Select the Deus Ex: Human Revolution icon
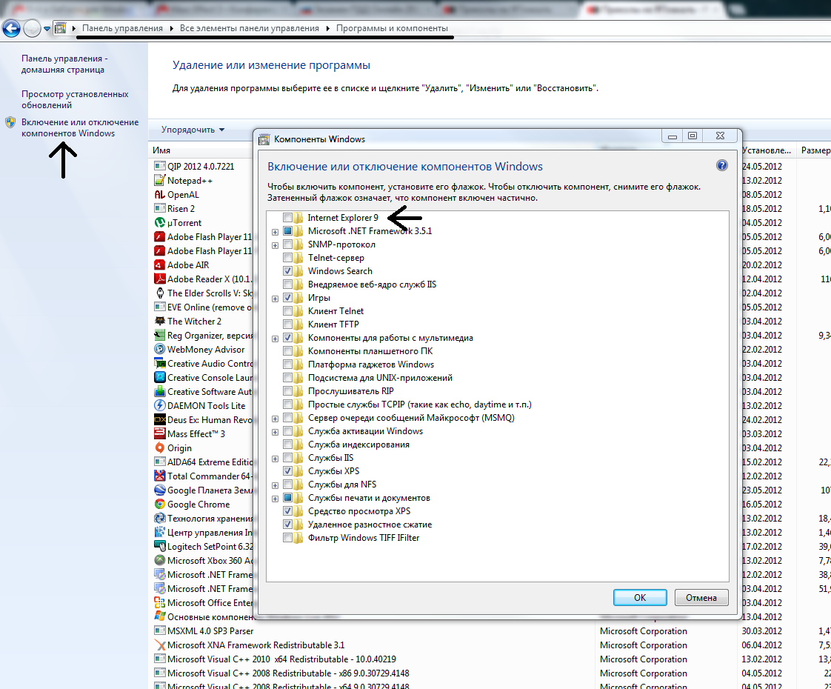 pos(159,420)
